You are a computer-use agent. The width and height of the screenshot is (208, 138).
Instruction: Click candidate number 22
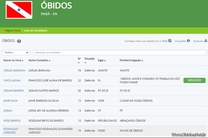point(79,81)
